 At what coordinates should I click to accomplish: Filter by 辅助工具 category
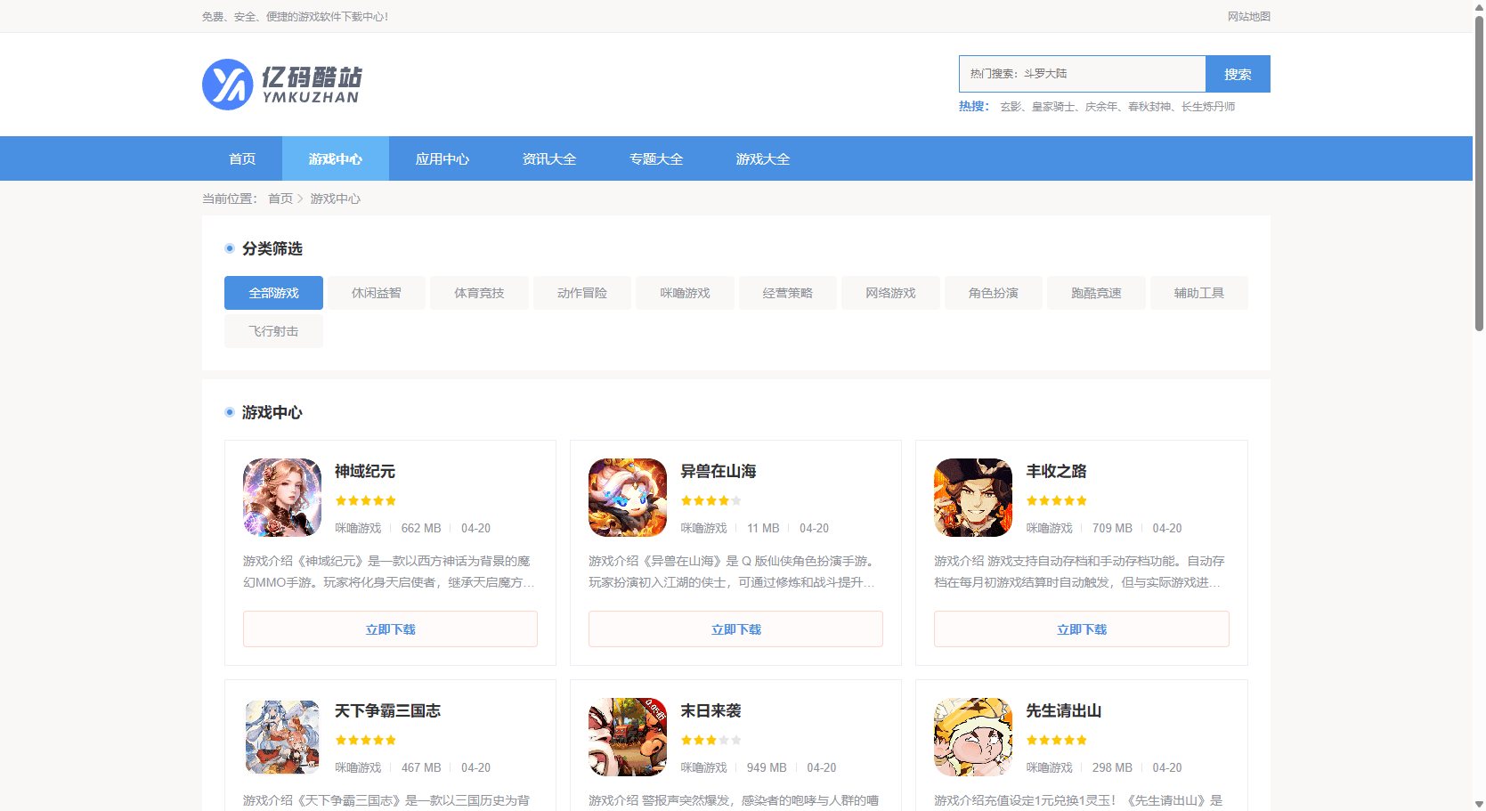(1199, 293)
